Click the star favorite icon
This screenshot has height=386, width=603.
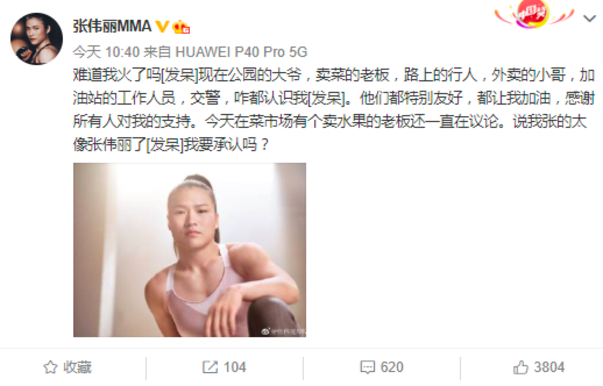point(51,367)
